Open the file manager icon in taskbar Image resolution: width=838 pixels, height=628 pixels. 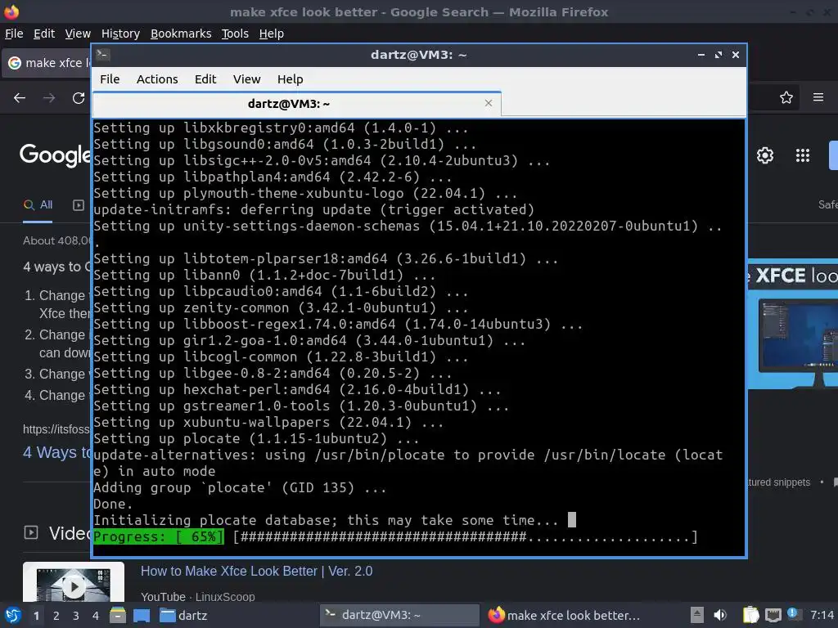point(118,615)
